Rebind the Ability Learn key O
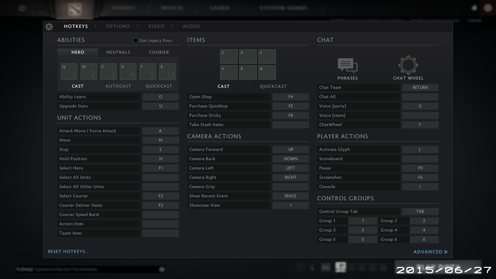The image size is (496, 279). (x=161, y=97)
